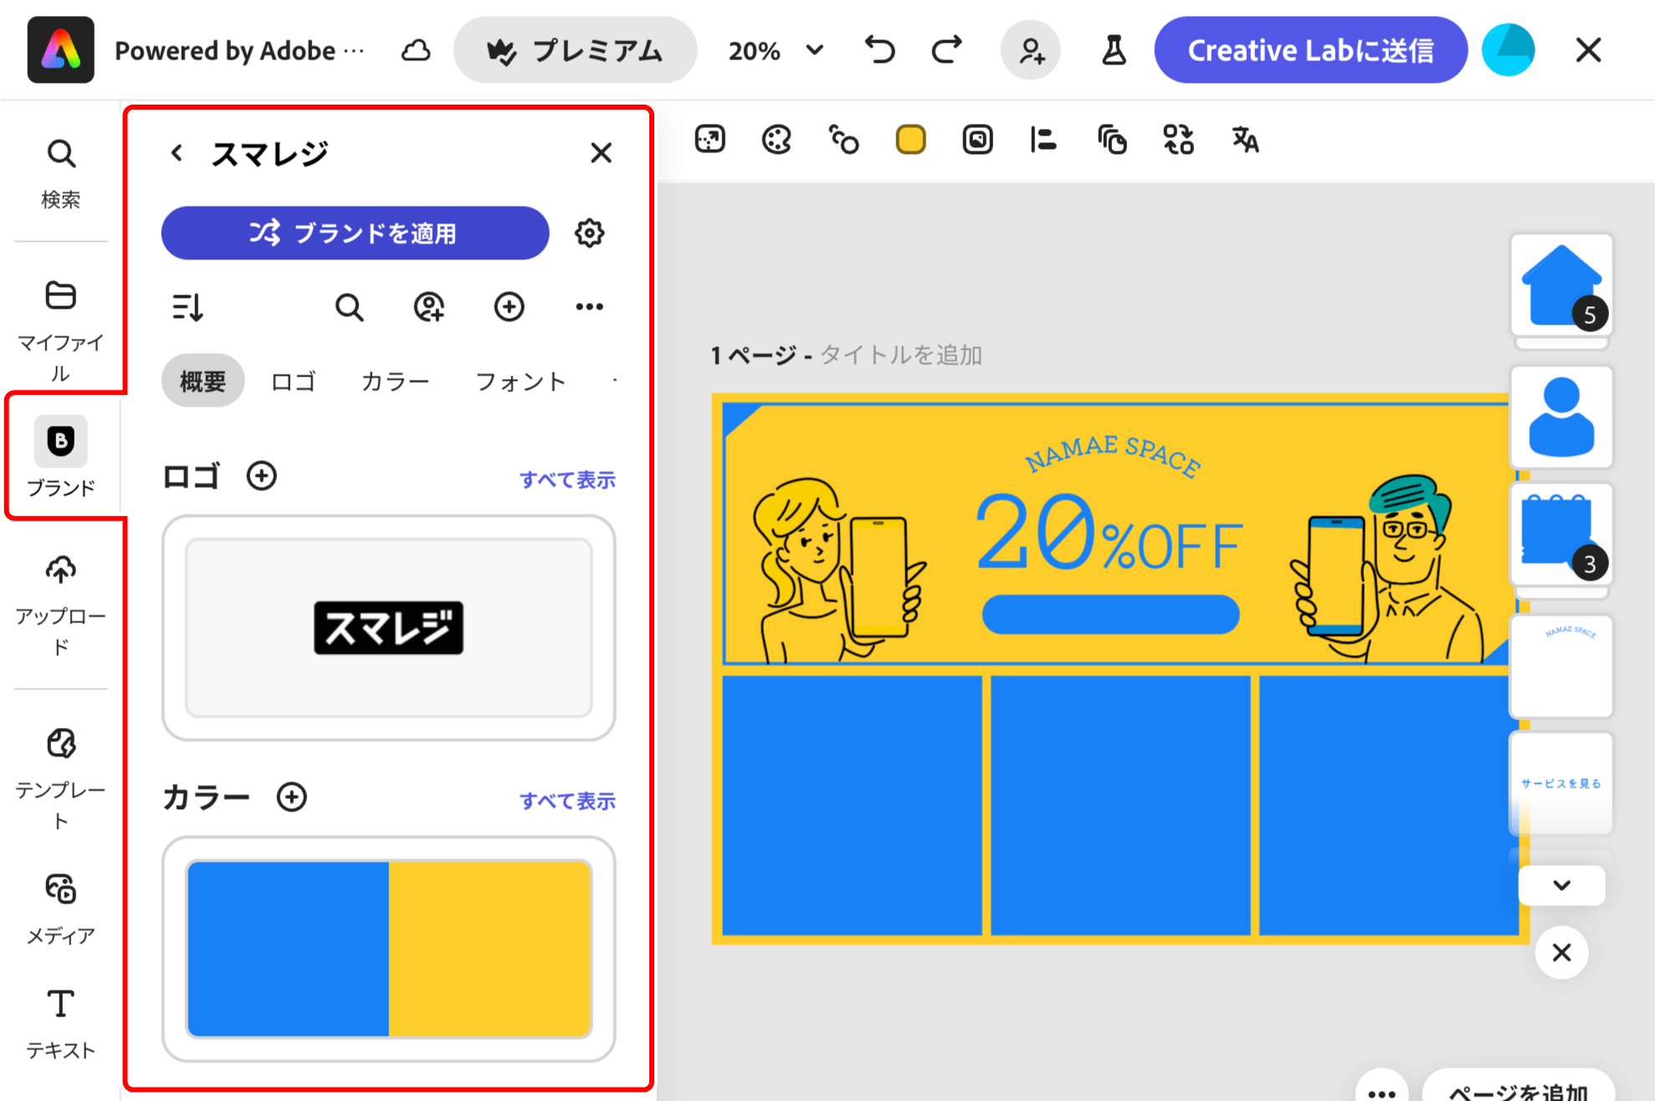
Task: Click the sort icon in the brand panel
Action: (x=189, y=307)
